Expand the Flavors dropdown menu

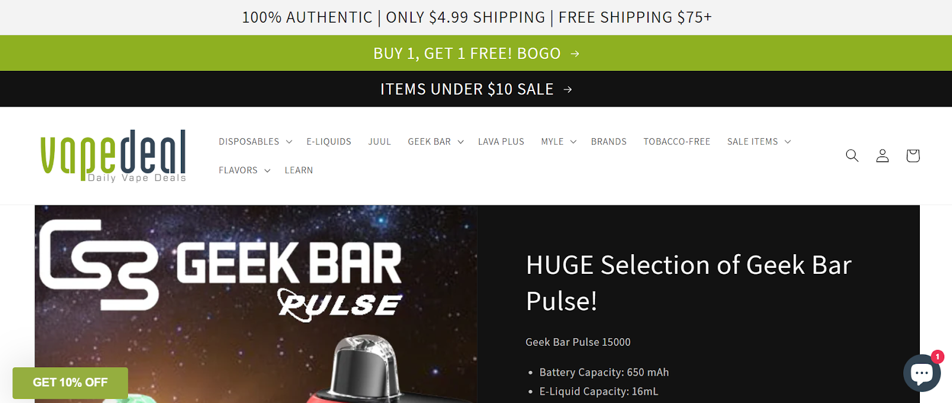pyautogui.click(x=245, y=170)
